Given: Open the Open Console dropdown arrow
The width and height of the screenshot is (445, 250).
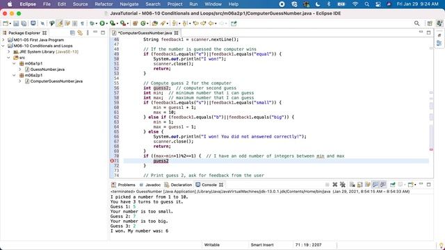Looking at the screenshot, I should (415, 185).
